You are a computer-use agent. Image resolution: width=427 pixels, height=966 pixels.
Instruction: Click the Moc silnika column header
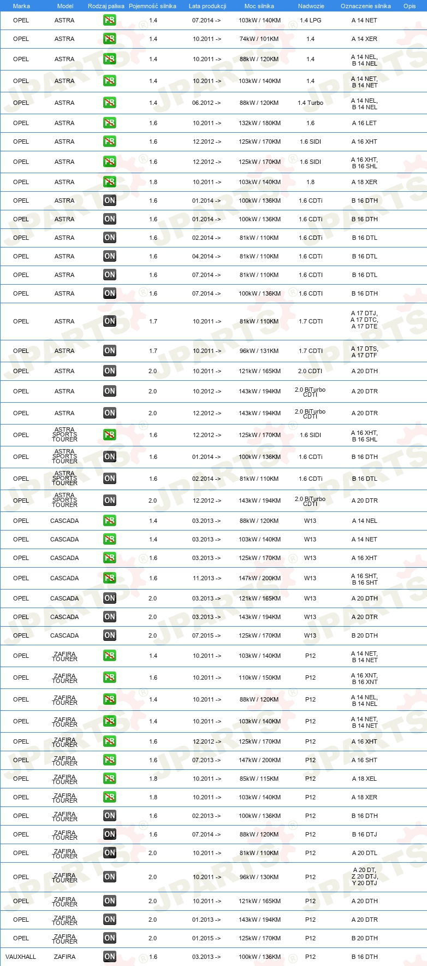tap(259, 6)
